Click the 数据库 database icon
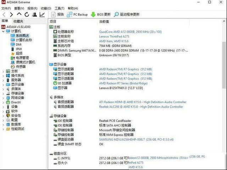Viewport: 227px width, 170px height. tap(8, 124)
